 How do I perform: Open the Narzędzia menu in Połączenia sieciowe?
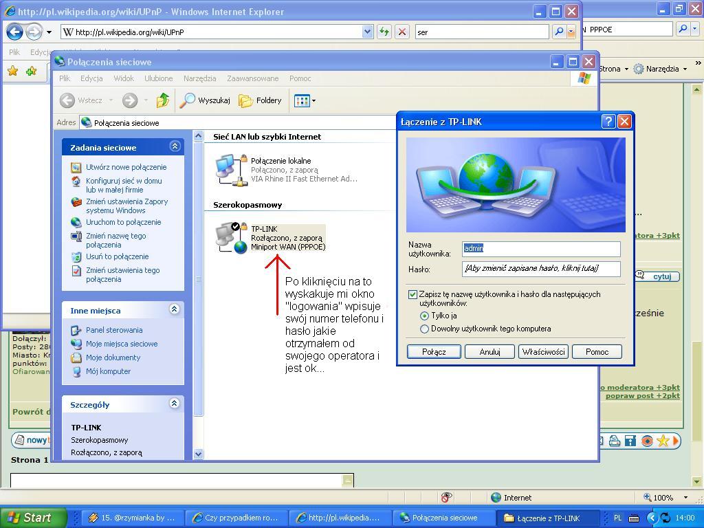(x=200, y=78)
